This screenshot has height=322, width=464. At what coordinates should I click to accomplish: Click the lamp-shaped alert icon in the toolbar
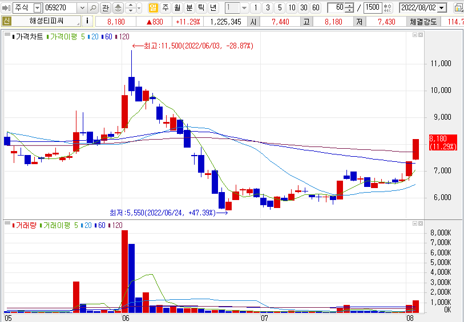(x=118, y=7)
